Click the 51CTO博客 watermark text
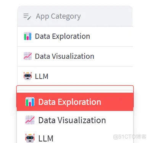The width and height of the screenshot is (150, 143). tap(130, 137)
